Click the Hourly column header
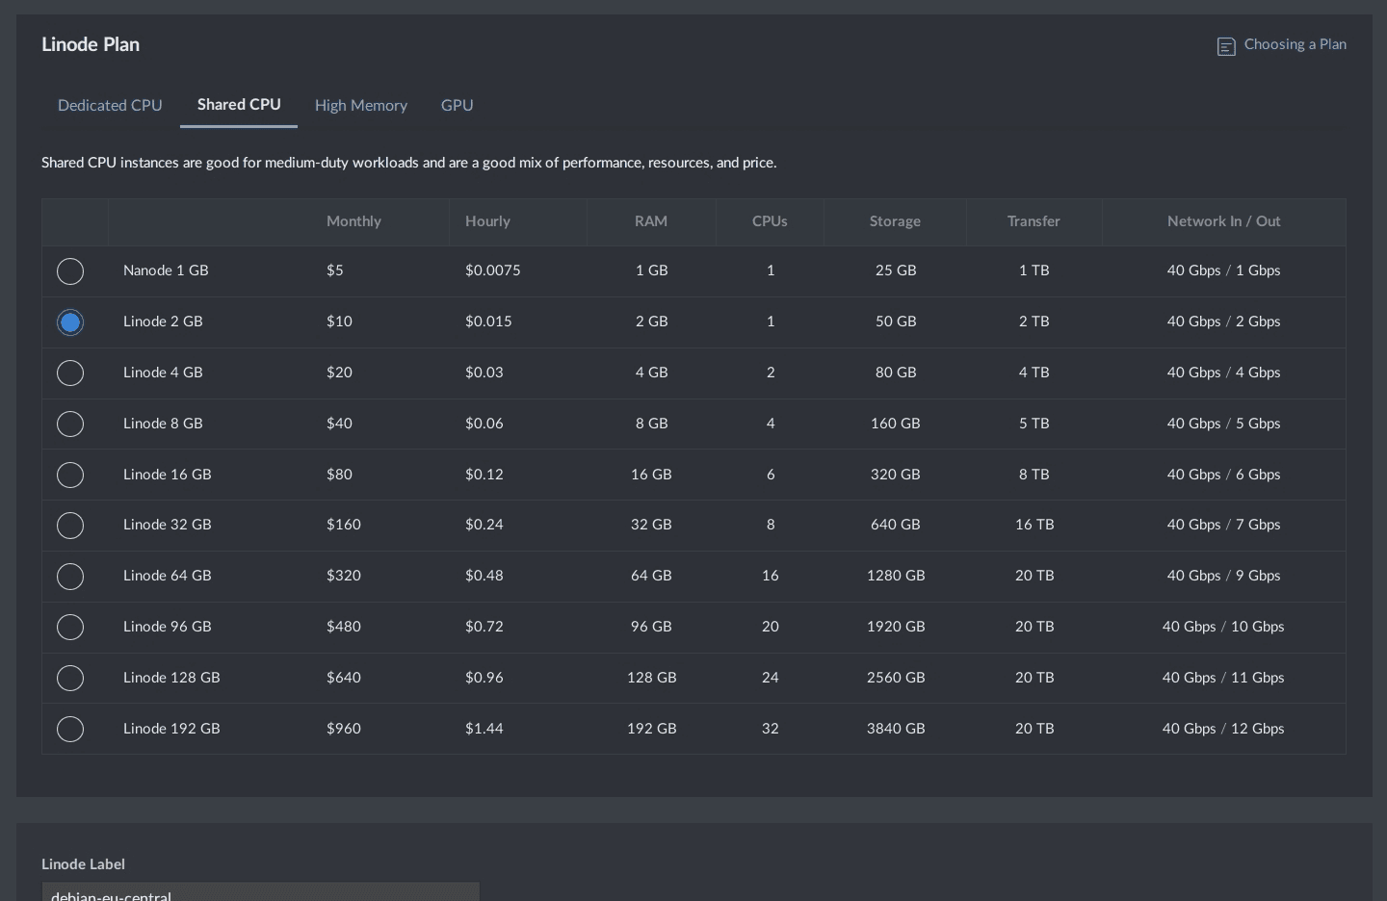The image size is (1387, 901). coord(487,221)
